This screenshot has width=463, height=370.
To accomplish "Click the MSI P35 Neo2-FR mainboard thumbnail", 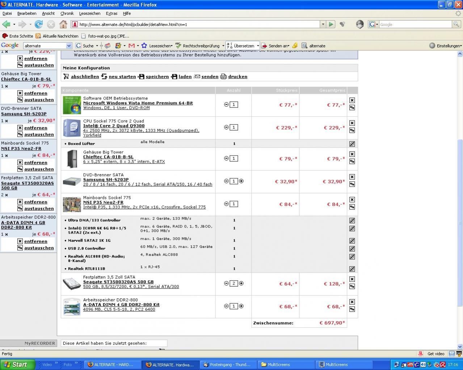I will 72,204.
